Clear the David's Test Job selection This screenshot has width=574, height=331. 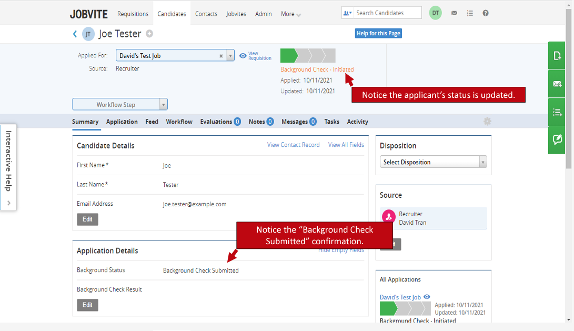tap(221, 56)
